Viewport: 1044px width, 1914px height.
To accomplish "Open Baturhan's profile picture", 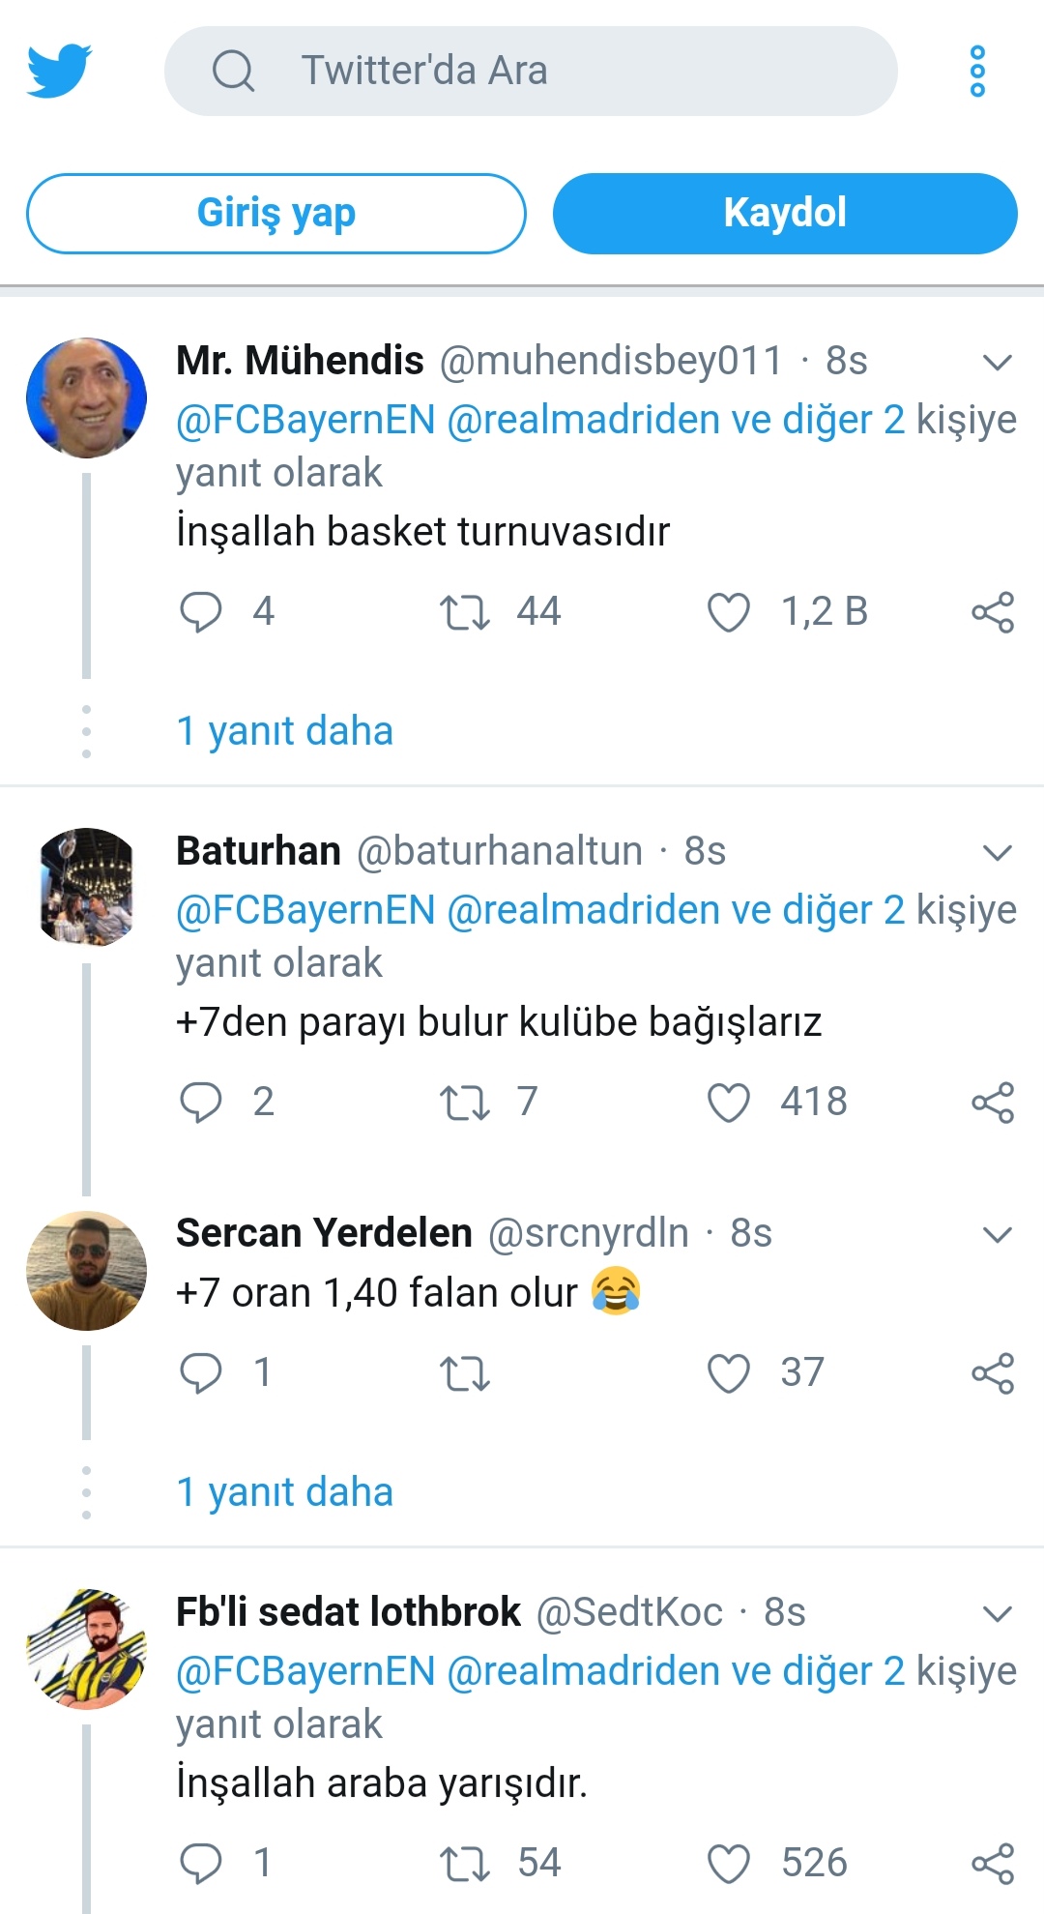I will click(x=87, y=886).
